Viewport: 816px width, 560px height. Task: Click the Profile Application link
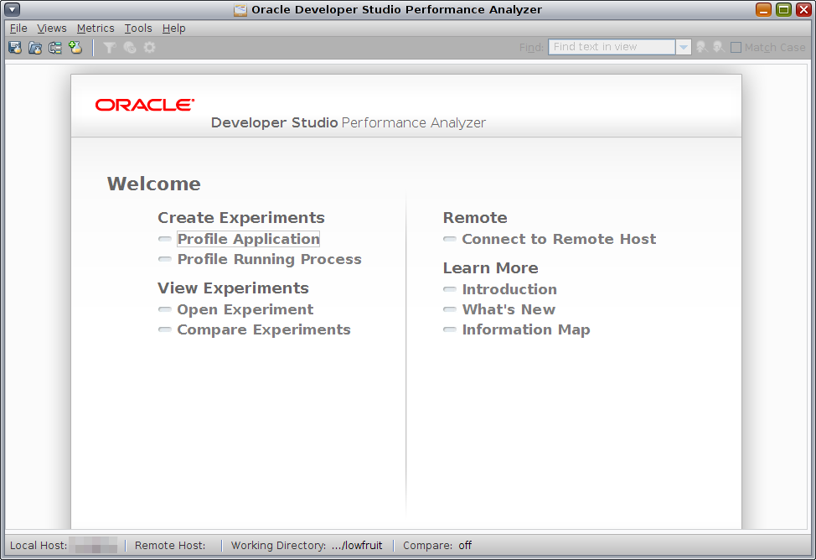point(248,239)
